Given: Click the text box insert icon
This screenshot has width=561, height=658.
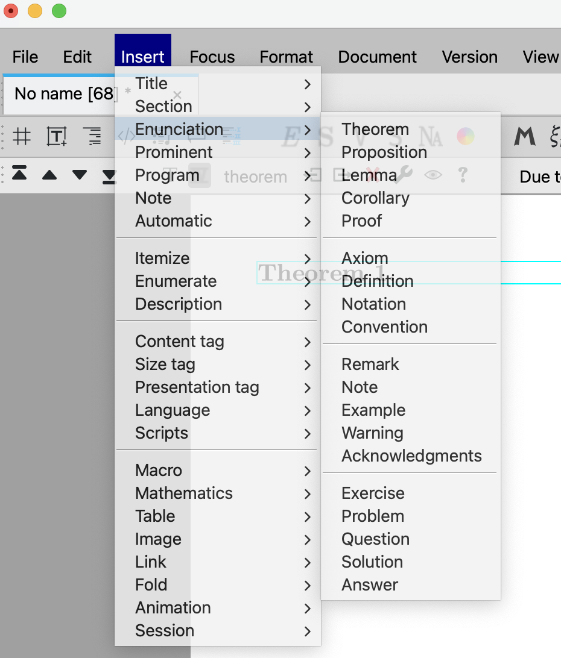Looking at the screenshot, I should [57, 137].
